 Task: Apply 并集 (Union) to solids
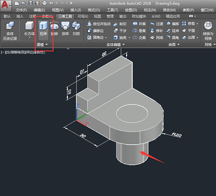point(139,24)
